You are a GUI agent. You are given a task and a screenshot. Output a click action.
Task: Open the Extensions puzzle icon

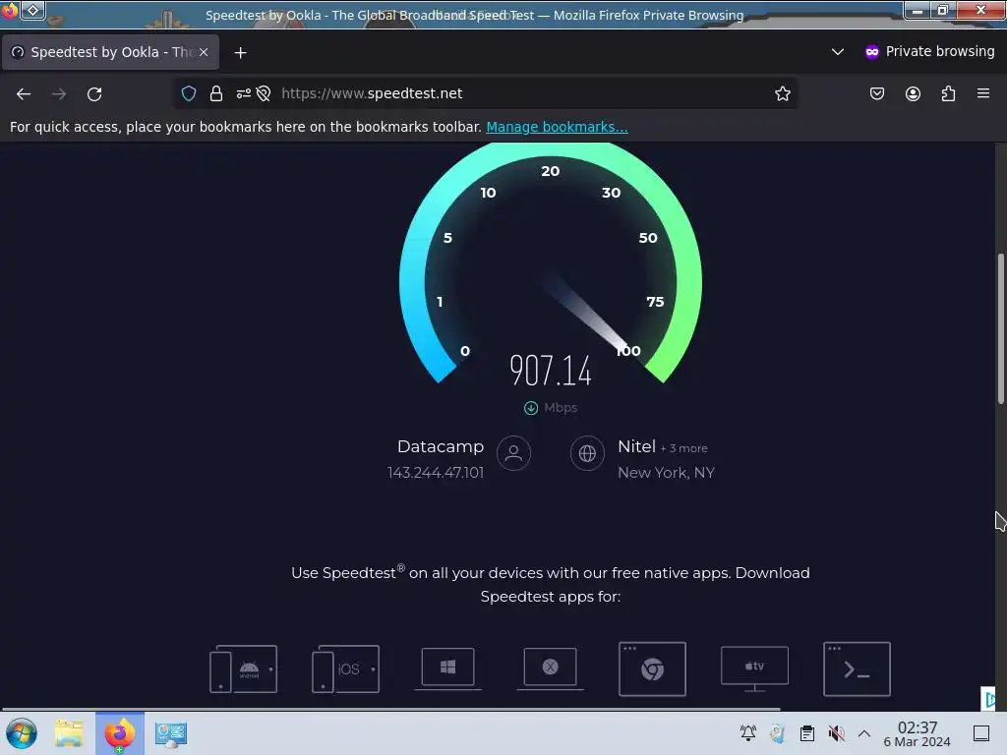pyautogui.click(x=948, y=93)
